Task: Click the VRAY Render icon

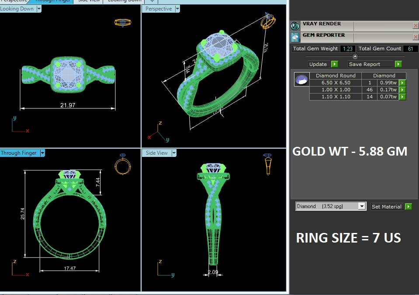Action: (x=295, y=26)
